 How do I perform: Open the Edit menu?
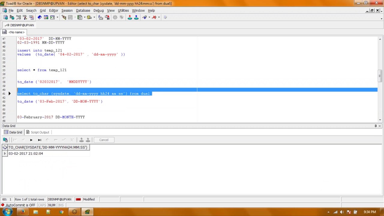19,10
